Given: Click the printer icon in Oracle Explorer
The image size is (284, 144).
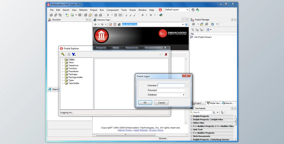Looking at the screenshot, I should (69, 54).
